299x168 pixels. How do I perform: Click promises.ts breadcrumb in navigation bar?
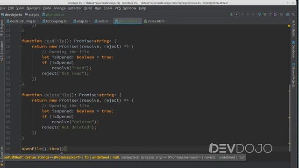[x=53, y=14]
